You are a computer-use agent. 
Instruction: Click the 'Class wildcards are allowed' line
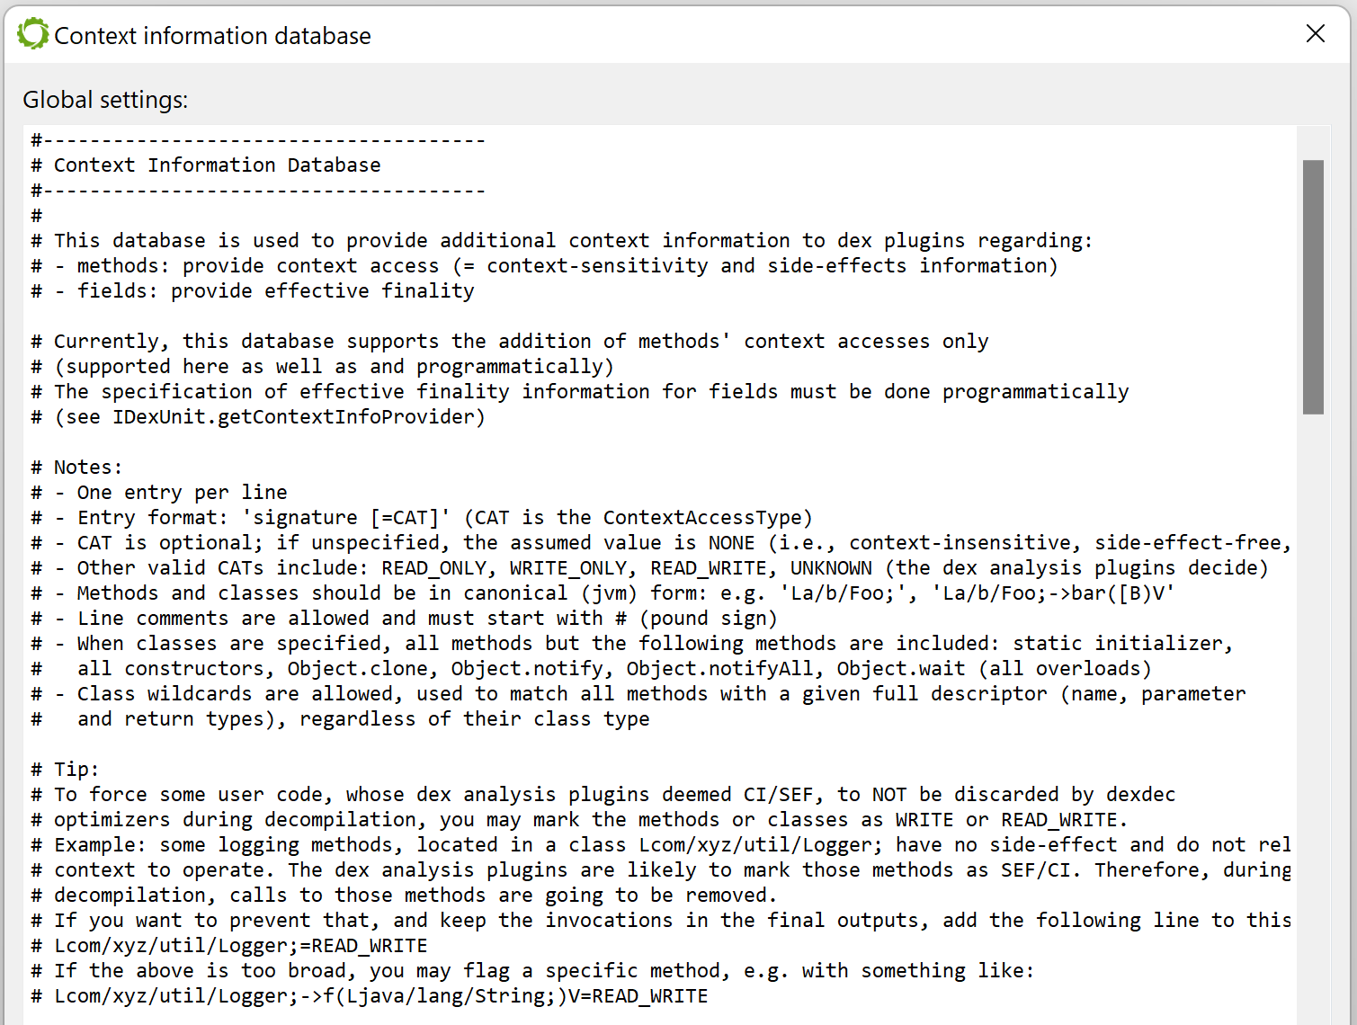click(638, 693)
